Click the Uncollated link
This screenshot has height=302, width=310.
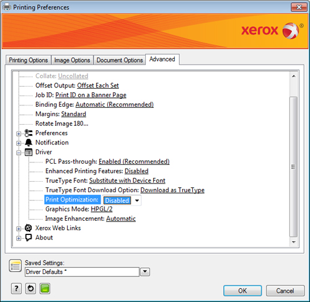[x=73, y=76]
